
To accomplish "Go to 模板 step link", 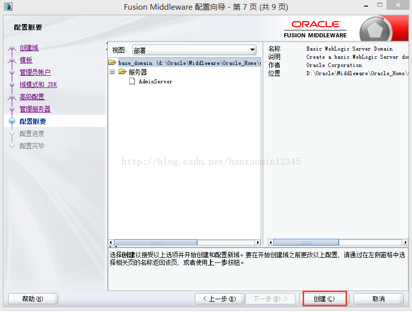I will 26,60.
